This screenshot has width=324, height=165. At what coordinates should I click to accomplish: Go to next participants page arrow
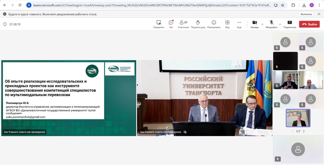tap(304, 131)
